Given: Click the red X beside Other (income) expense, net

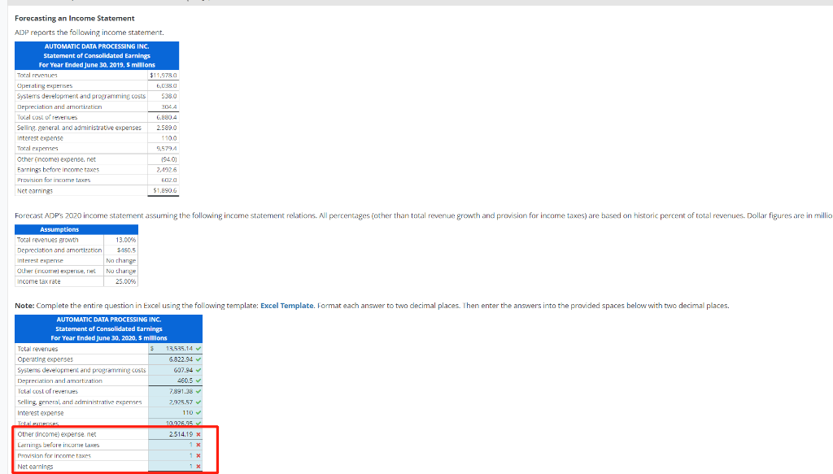Looking at the screenshot, I should pyautogui.click(x=198, y=433).
